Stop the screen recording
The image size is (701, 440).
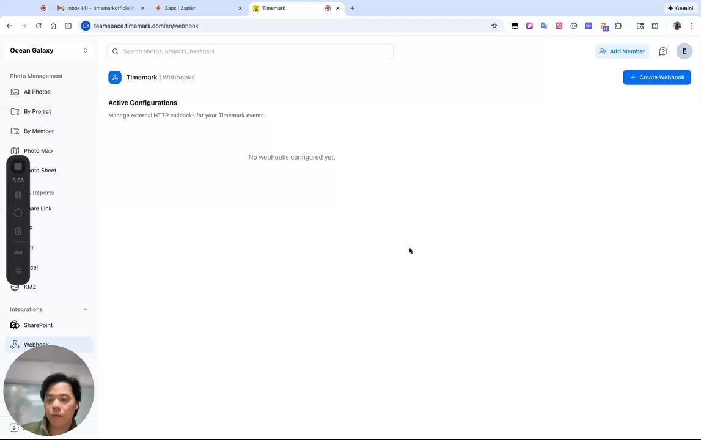click(x=18, y=166)
